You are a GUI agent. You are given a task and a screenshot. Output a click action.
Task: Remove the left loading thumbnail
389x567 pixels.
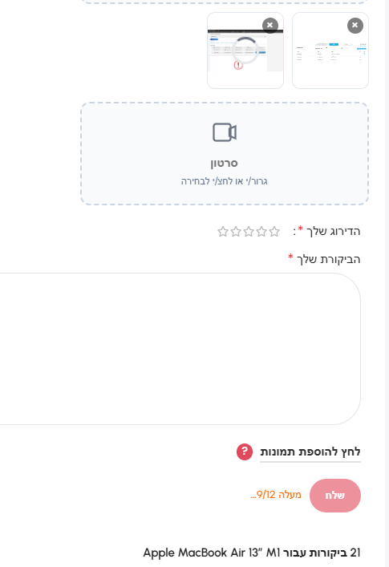[x=270, y=26]
